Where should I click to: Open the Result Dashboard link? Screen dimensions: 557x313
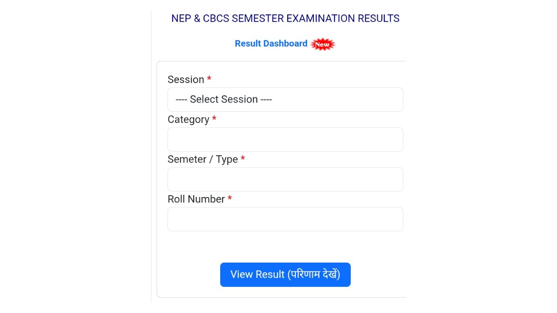(271, 43)
